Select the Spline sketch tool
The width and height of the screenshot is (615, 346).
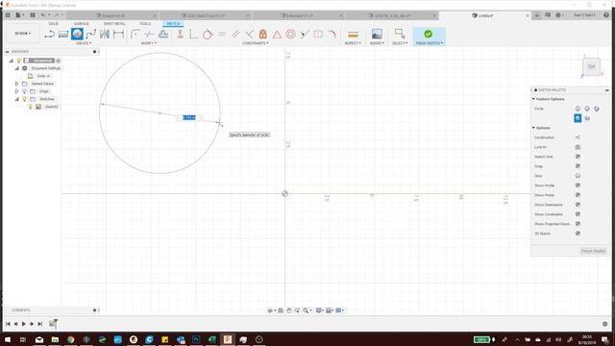pos(91,35)
